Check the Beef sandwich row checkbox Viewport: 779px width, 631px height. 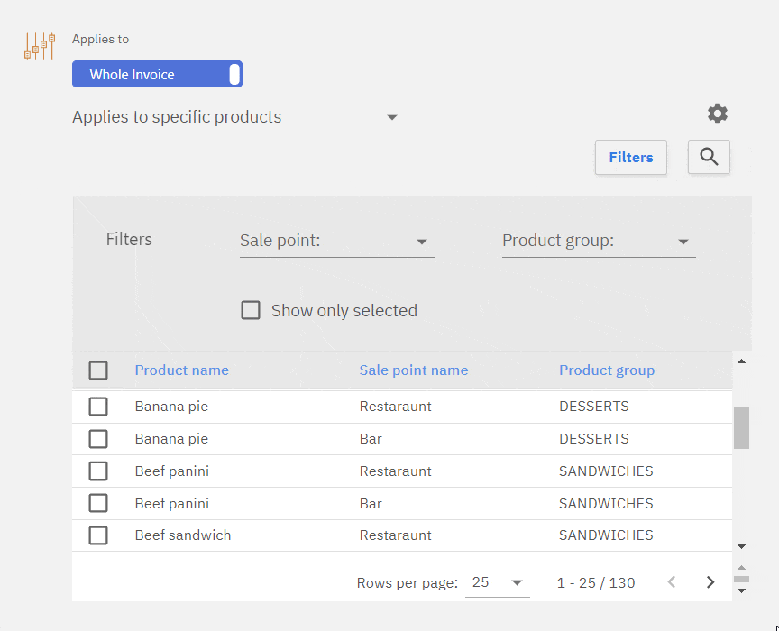98,535
